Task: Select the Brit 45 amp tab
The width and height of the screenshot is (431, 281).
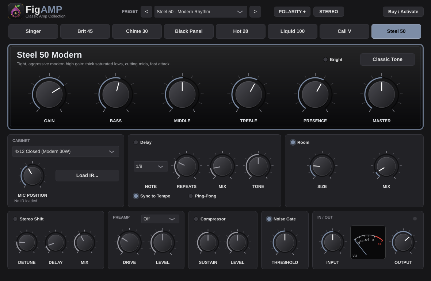Action: [x=85, y=31]
